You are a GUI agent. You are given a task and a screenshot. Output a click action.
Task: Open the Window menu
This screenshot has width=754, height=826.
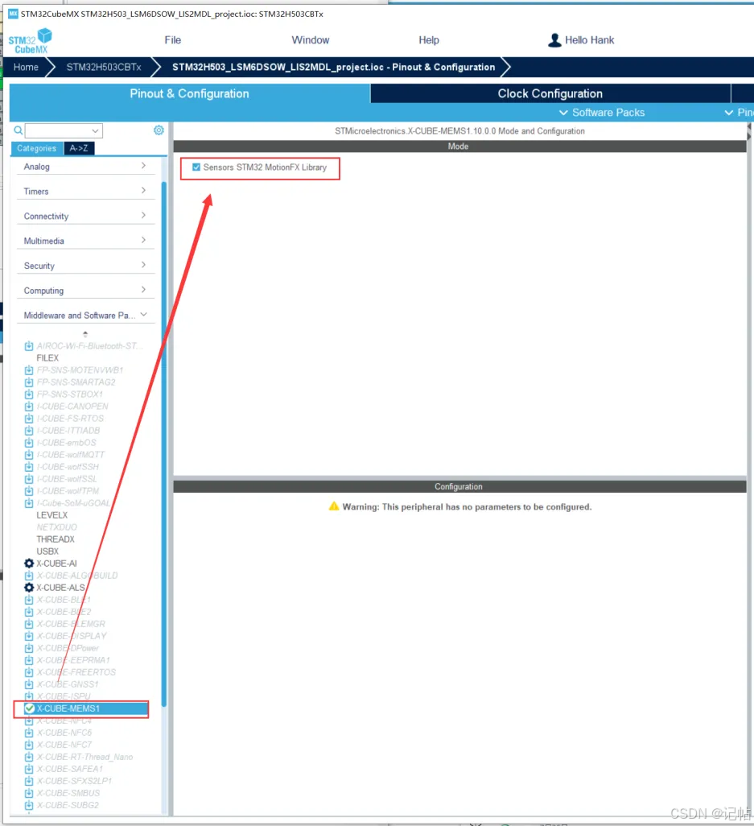click(310, 40)
